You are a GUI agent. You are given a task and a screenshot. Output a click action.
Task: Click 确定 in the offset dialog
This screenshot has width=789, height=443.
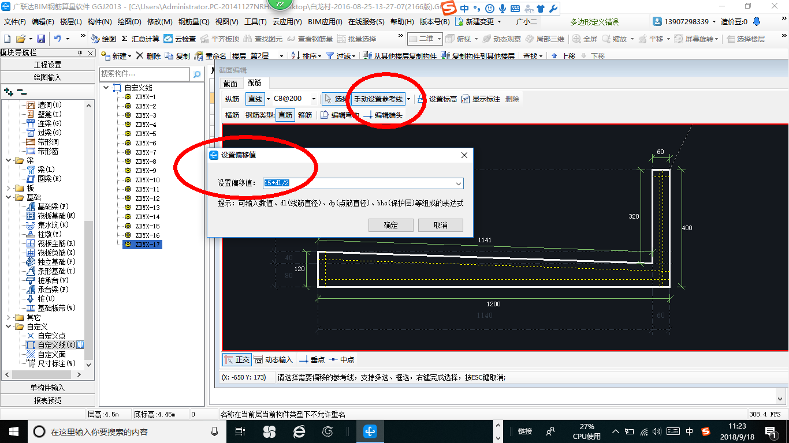pyautogui.click(x=391, y=225)
